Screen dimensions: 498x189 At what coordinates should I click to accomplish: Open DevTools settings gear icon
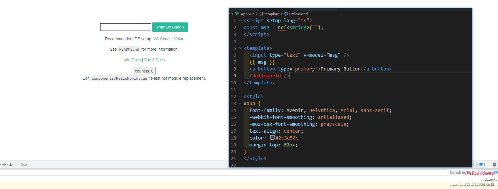(x=494, y=165)
